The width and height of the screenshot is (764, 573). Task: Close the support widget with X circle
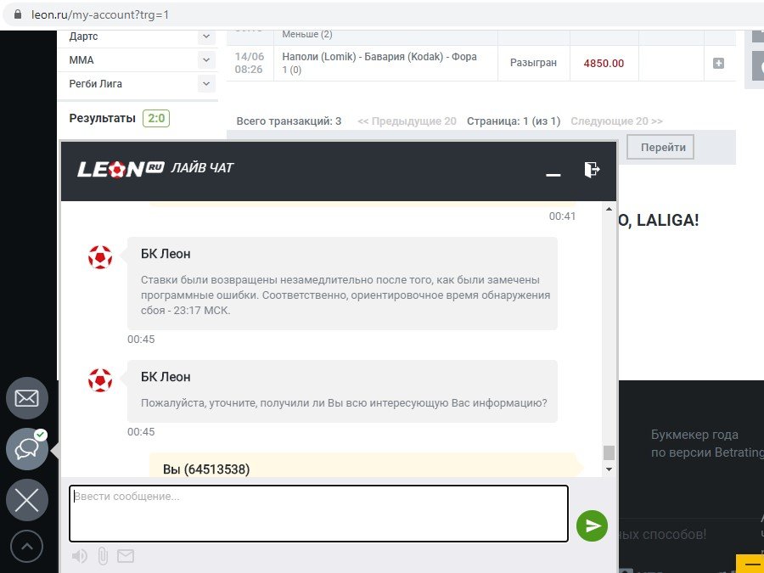click(x=27, y=500)
